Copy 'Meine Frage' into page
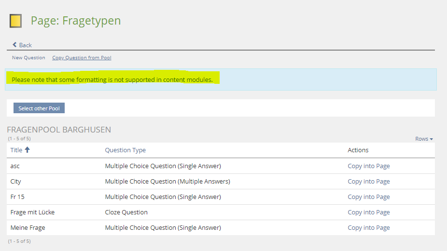 click(368, 228)
